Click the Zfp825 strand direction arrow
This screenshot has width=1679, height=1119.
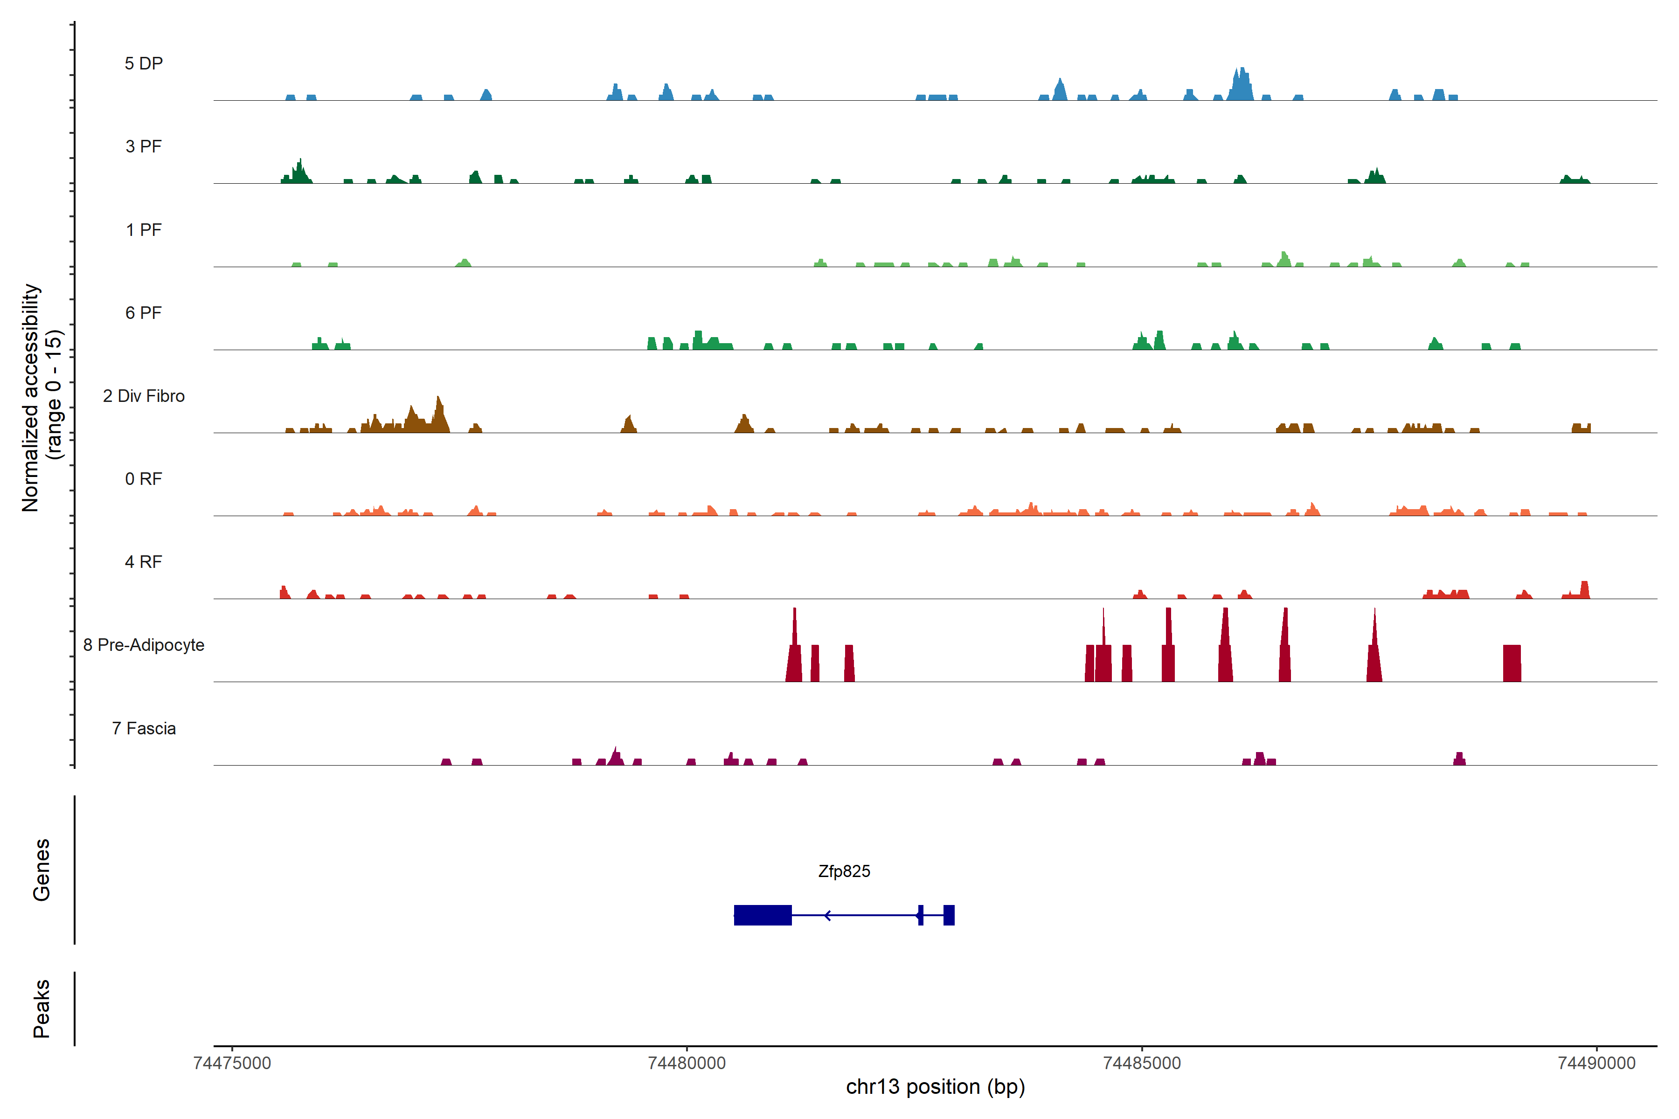click(827, 915)
